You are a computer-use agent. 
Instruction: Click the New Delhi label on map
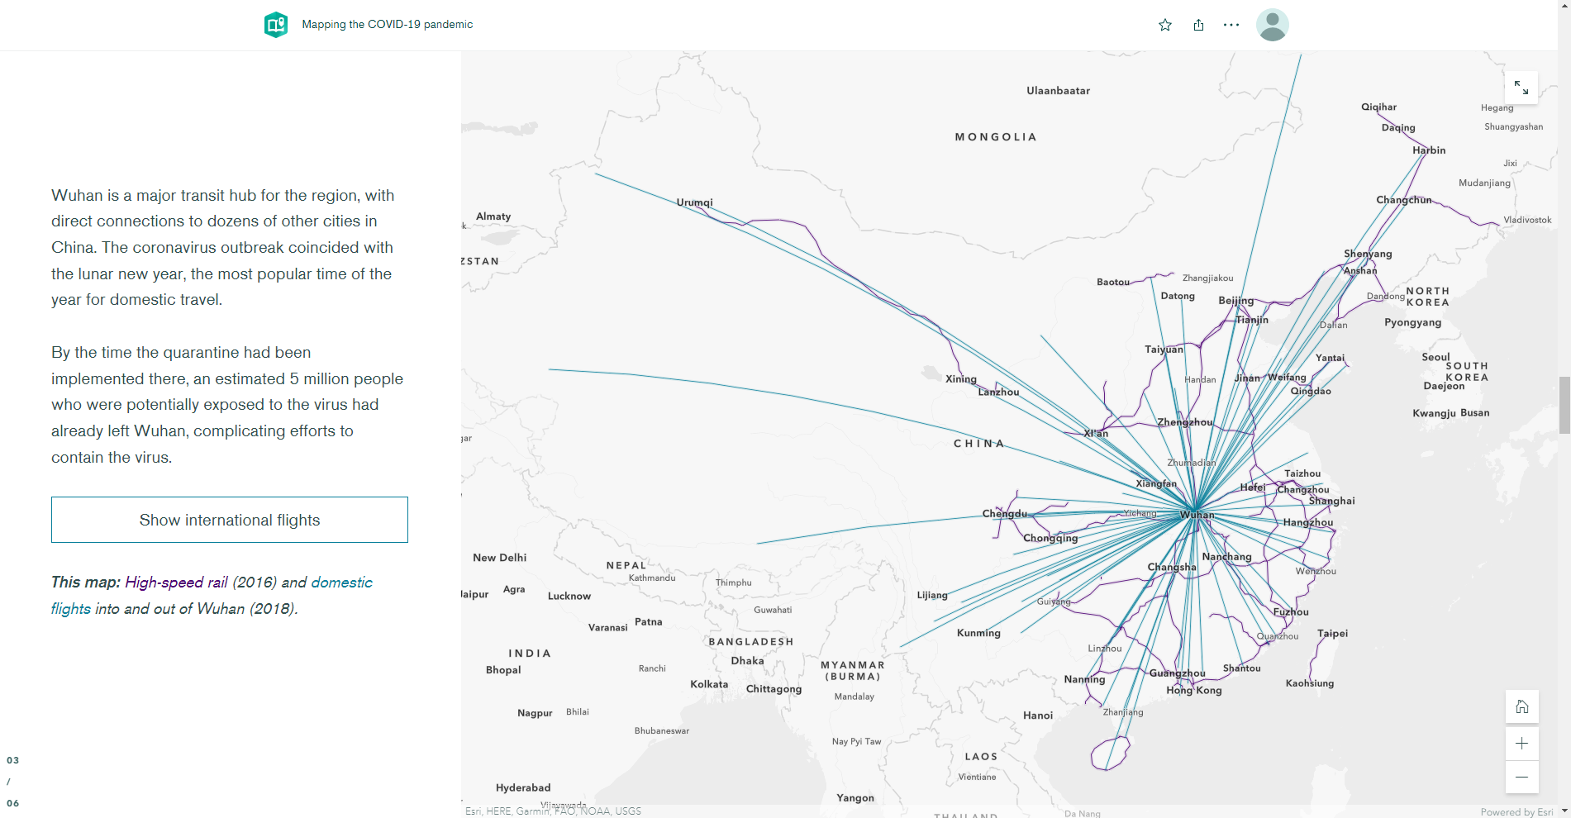[x=500, y=558]
